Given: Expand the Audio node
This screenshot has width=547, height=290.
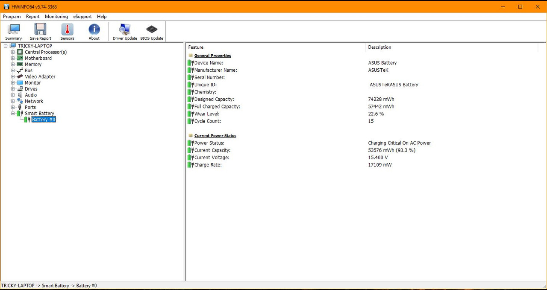Looking at the screenshot, I should pos(13,95).
